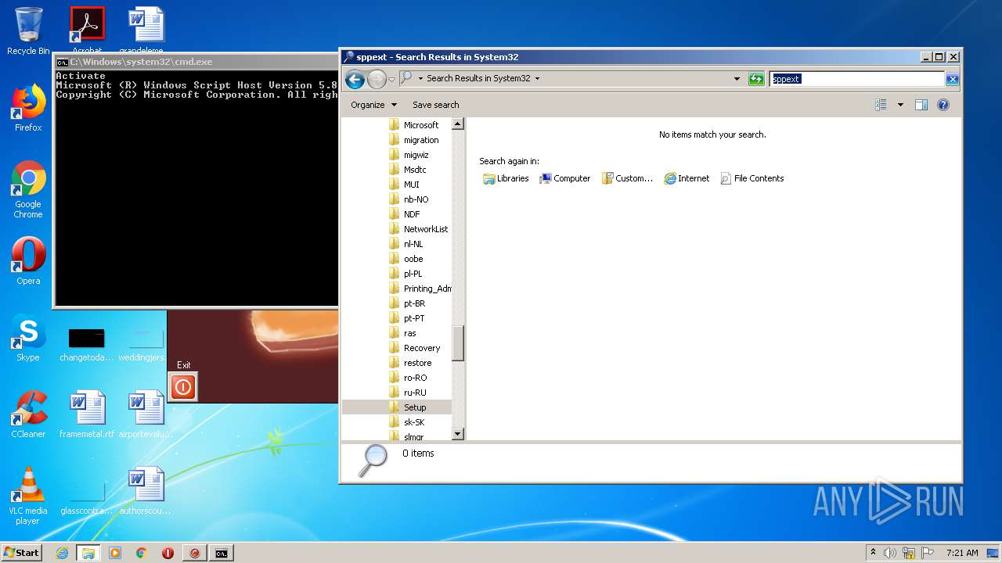
Task: Open the Start menu
Action: pos(21,553)
